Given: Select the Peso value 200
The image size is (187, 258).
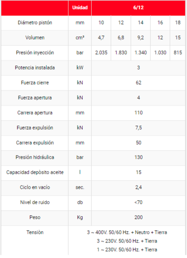Looking at the screenshot, I should [138, 218].
